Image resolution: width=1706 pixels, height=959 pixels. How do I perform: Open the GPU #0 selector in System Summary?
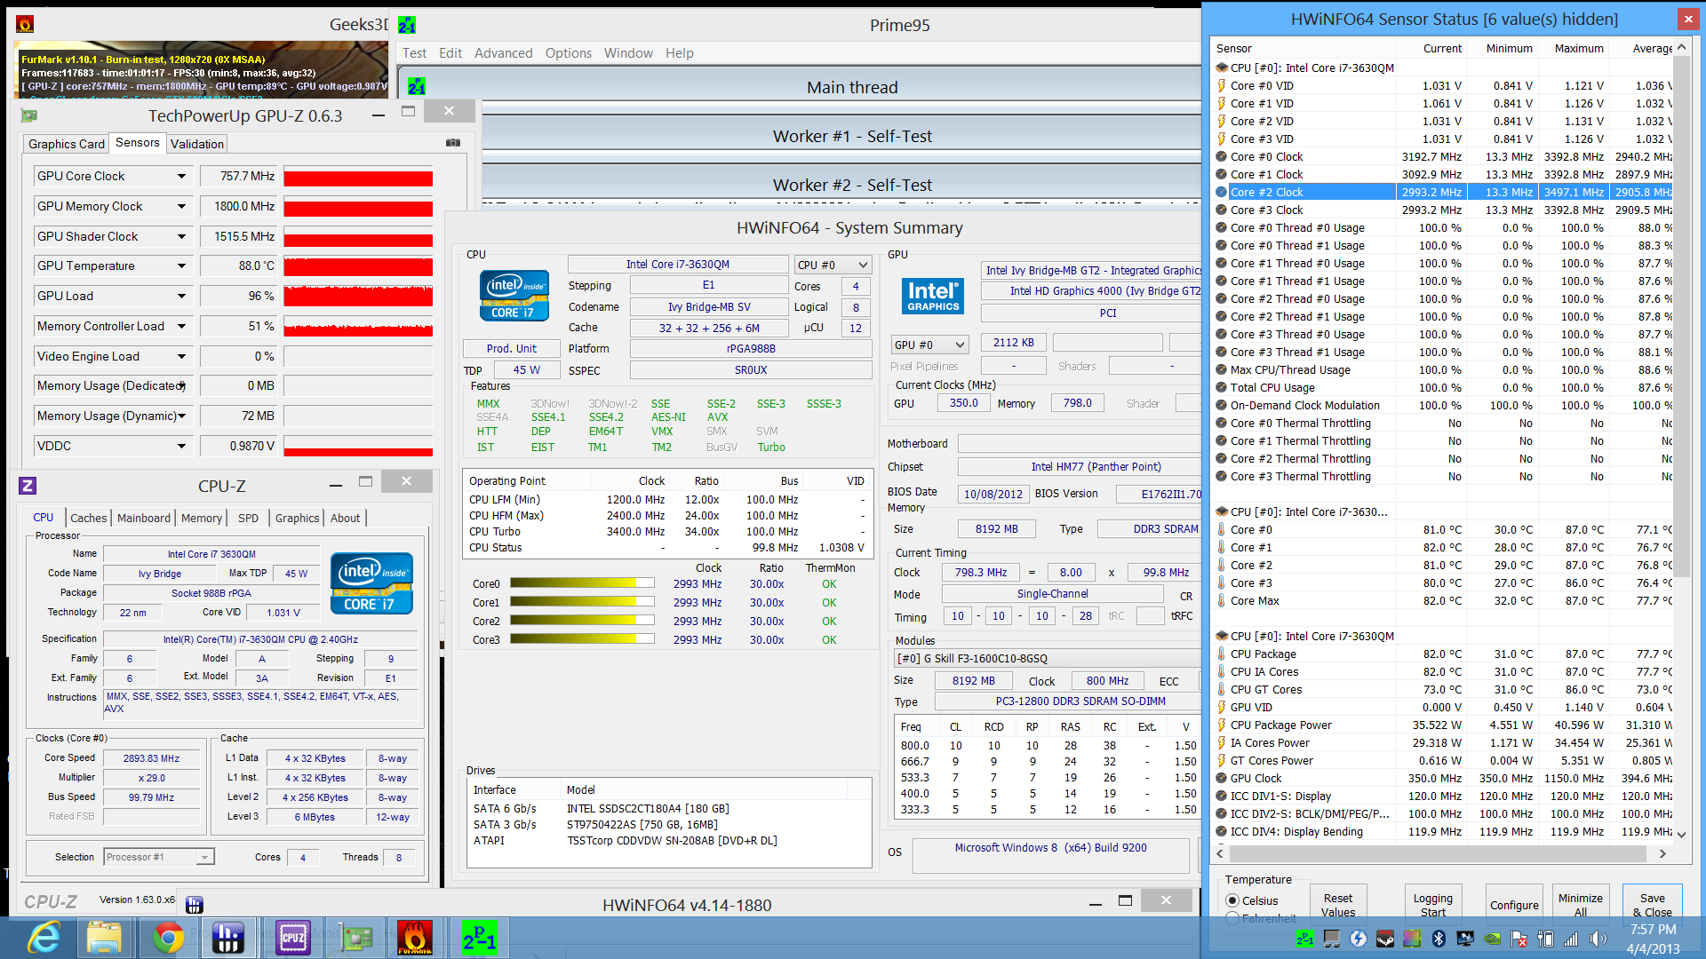tap(929, 345)
